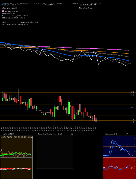Open the ADX indicator chart panel
The image size is (136, 179).
tap(16, 146)
